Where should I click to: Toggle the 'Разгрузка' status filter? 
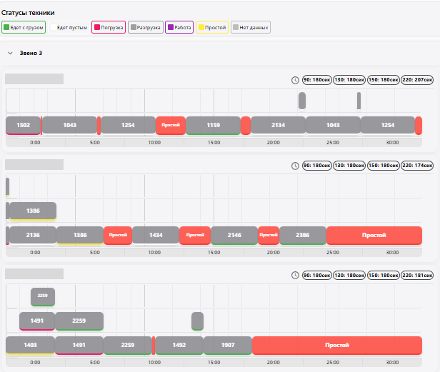146,28
